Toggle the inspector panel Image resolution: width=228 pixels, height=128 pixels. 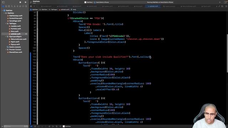click(x=226, y=2)
